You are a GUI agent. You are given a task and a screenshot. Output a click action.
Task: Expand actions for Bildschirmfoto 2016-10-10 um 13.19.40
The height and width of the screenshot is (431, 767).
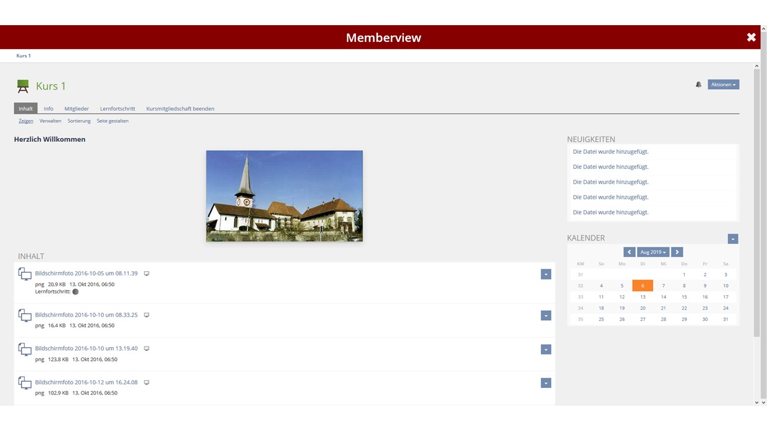[546, 349]
